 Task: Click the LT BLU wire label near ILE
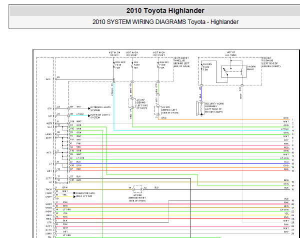point(80,114)
